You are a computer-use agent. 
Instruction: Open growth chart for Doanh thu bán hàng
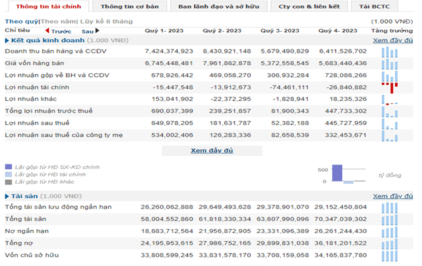390,52
